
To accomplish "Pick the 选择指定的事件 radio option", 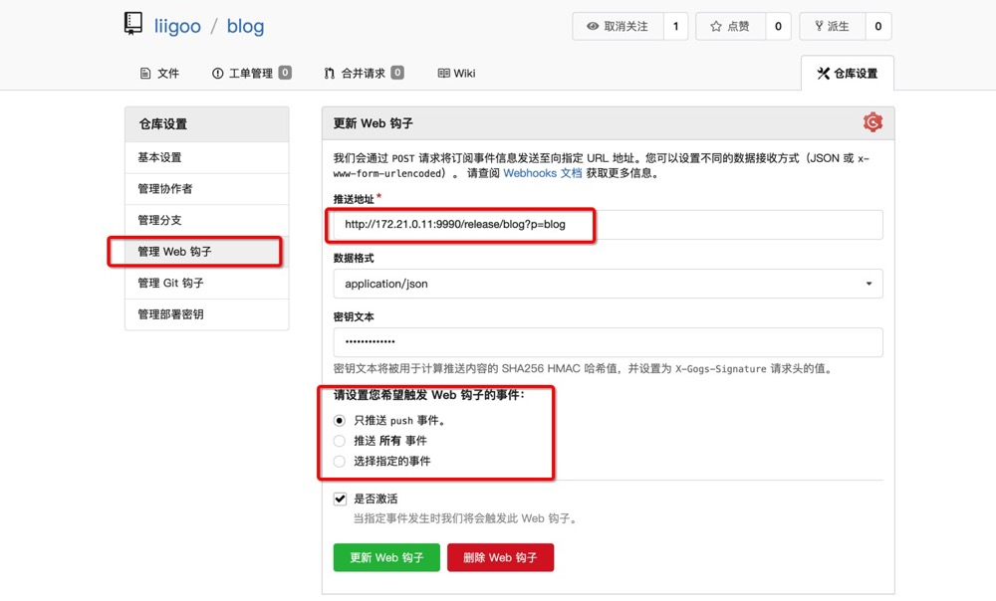I will pyautogui.click(x=340, y=462).
